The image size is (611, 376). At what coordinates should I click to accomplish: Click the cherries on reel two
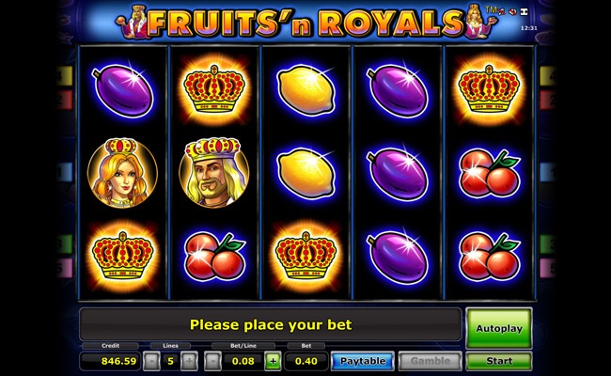[214, 257]
